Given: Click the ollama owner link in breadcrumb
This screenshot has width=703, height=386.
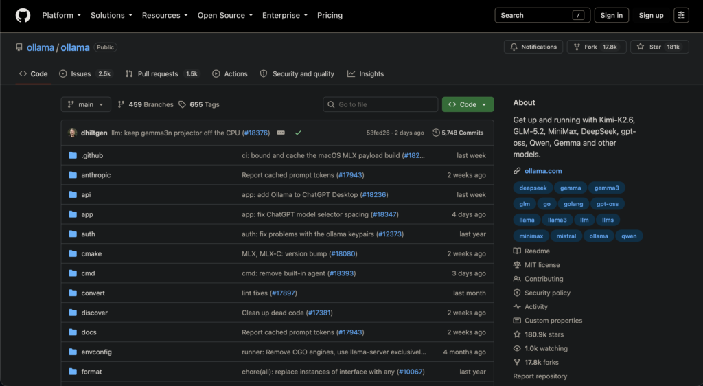Looking at the screenshot, I should pyautogui.click(x=41, y=47).
